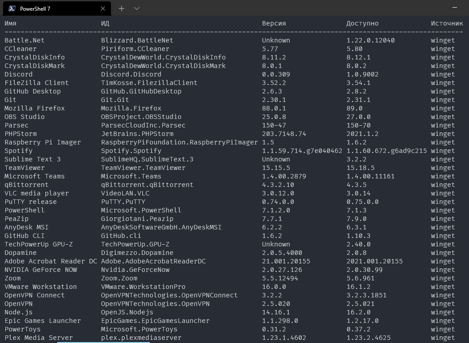Click the Plex Media Server name
This screenshot has width=469, height=343.
point(38,338)
